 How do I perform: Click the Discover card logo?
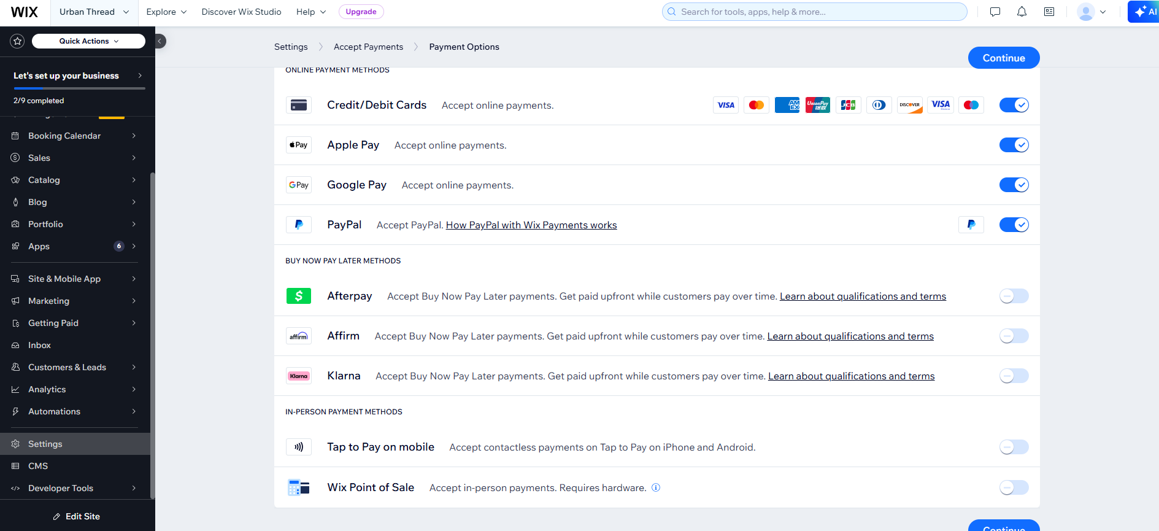point(910,105)
